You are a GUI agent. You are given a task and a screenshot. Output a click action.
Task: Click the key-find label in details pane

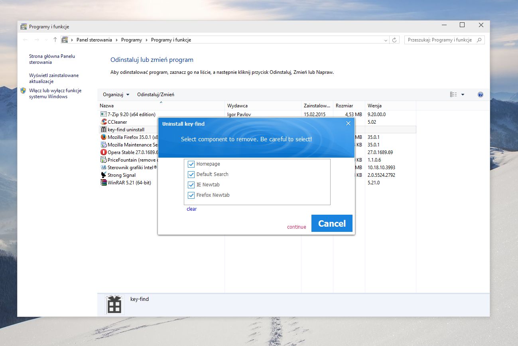140,299
